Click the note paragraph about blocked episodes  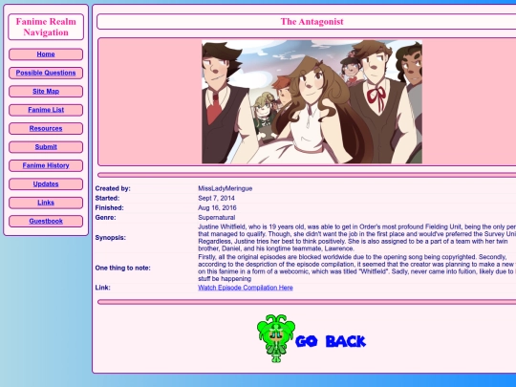(x=356, y=268)
